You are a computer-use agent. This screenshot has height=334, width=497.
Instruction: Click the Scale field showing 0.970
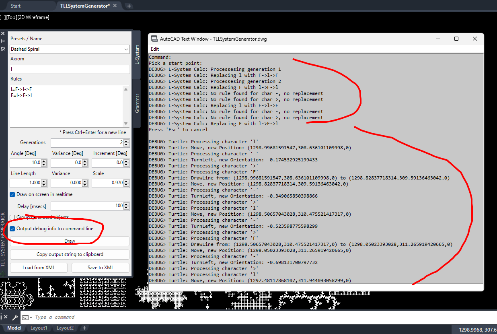click(x=108, y=183)
